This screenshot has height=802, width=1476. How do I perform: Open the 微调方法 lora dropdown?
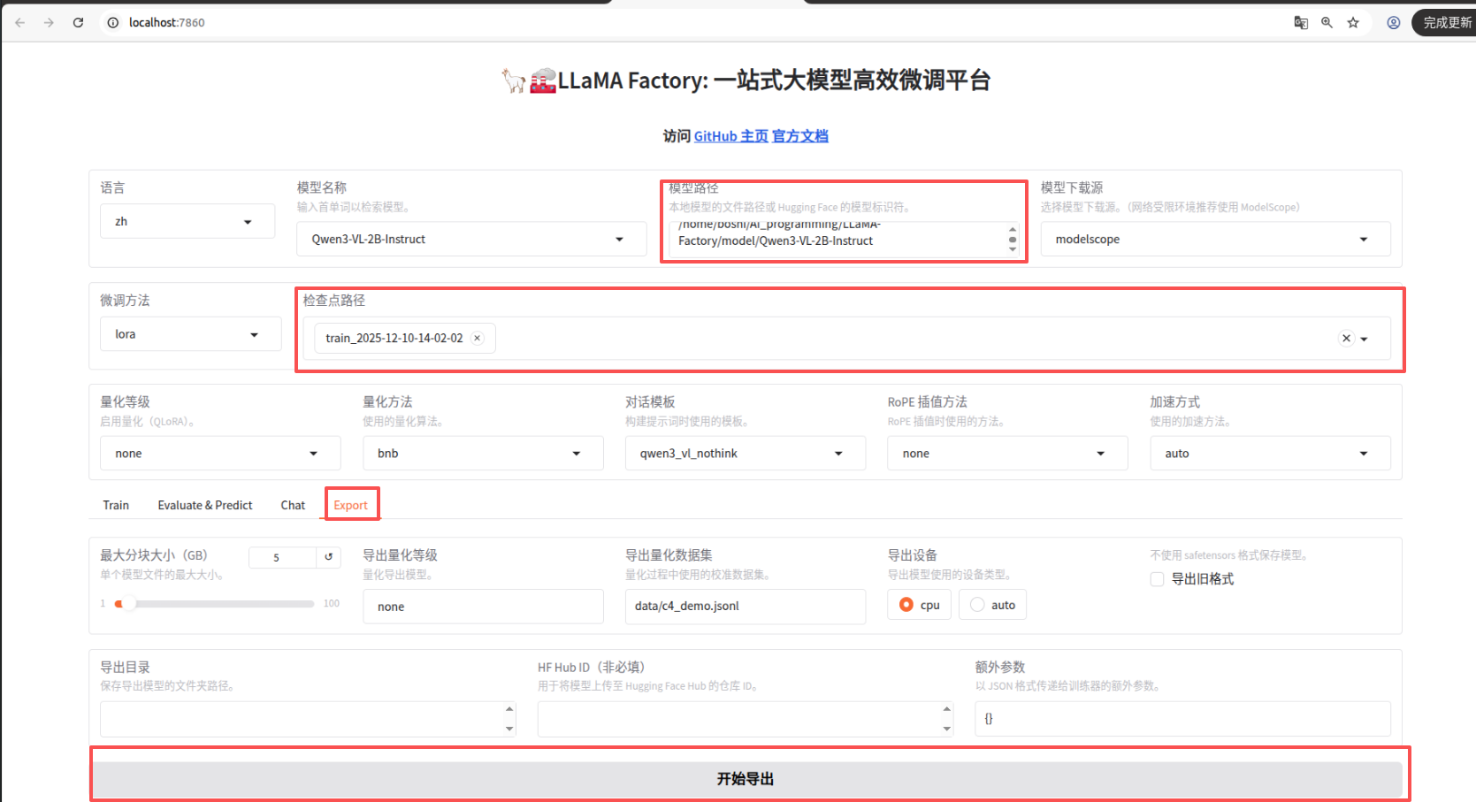[190, 334]
